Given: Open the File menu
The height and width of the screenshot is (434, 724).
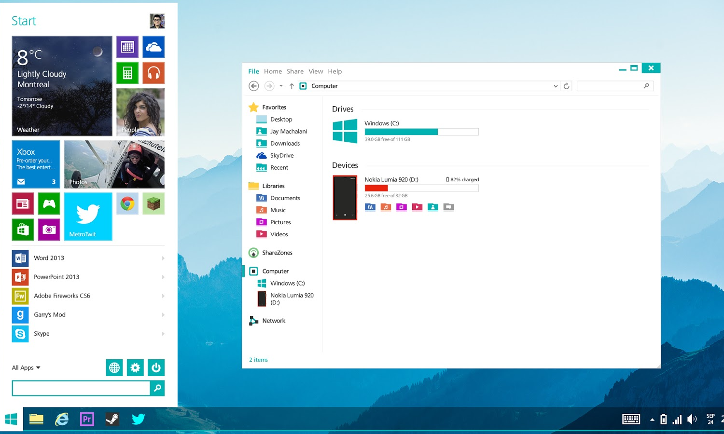Looking at the screenshot, I should tap(253, 71).
